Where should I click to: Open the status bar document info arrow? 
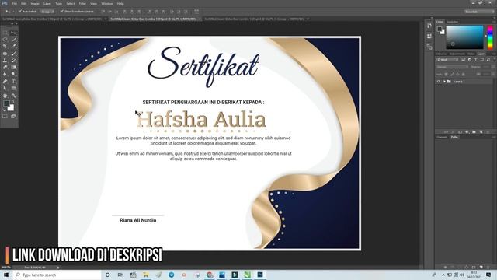pos(58,268)
